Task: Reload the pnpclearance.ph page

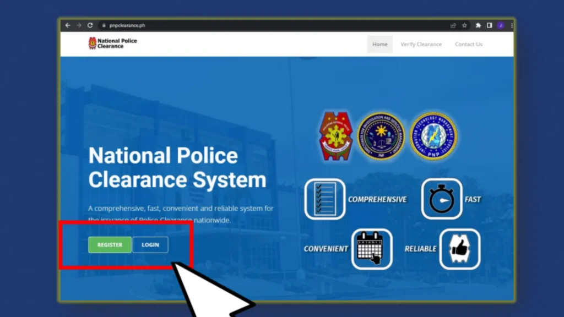Action: (90, 25)
